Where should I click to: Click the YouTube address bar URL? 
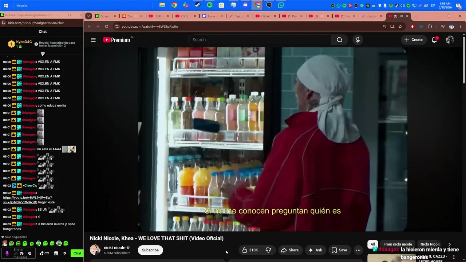(150, 27)
